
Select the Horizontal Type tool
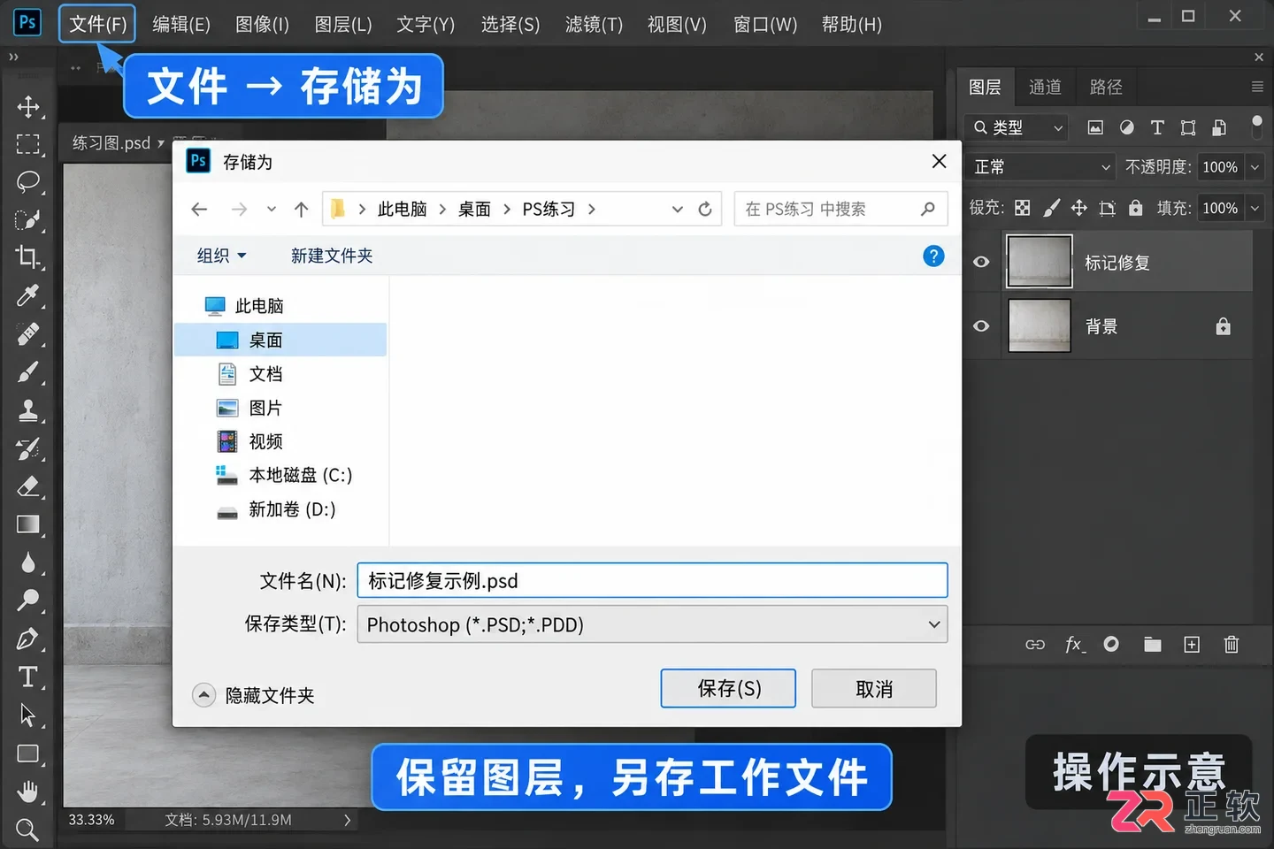pos(28,677)
